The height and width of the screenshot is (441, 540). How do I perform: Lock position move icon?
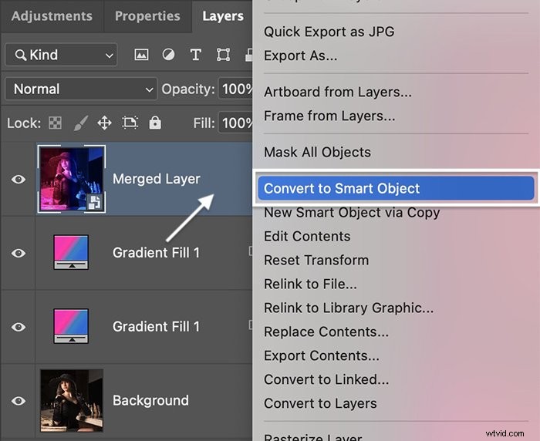tap(104, 123)
